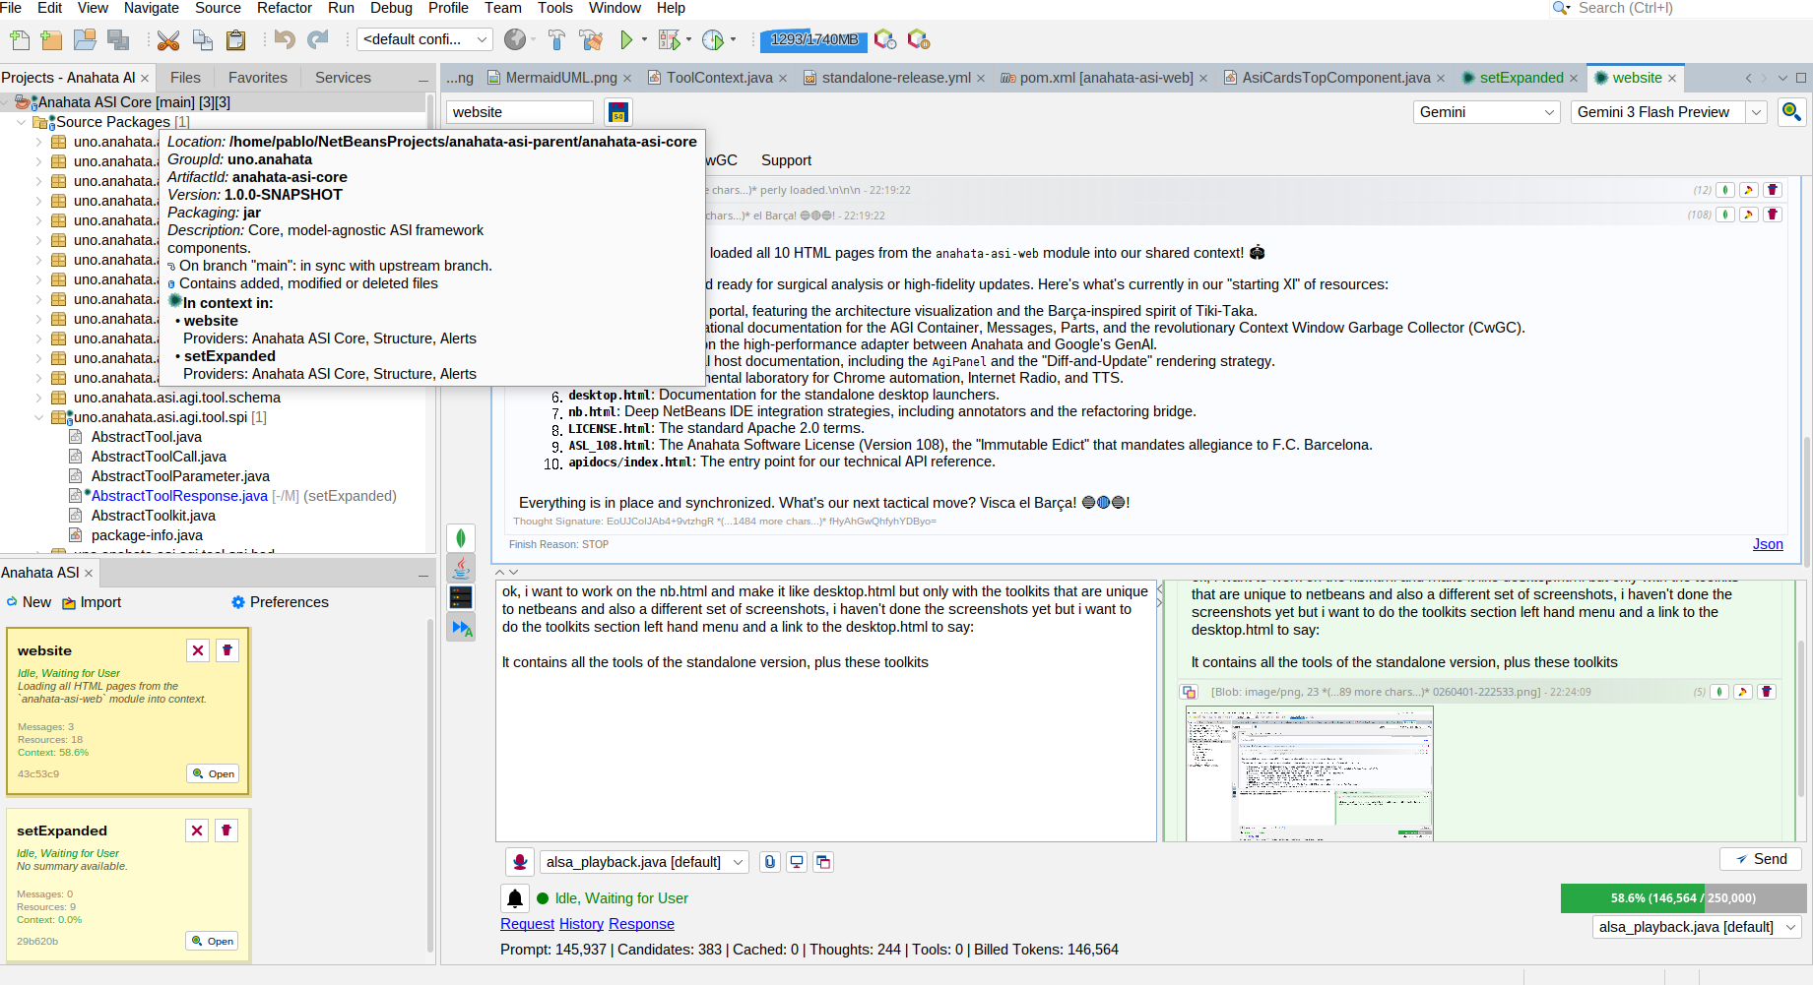Click the attach paperclip icon beside the chat input
Screen dimensions: 1813x985
tap(769, 862)
